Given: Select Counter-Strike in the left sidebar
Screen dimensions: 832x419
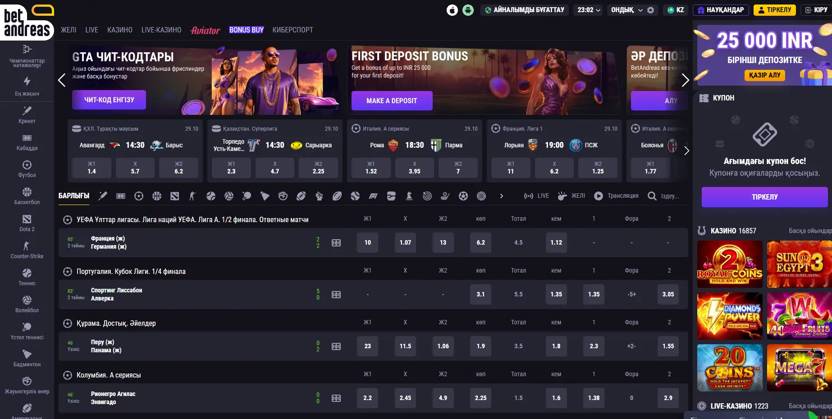Looking at the screenshot, I should (x=27, y=250).
